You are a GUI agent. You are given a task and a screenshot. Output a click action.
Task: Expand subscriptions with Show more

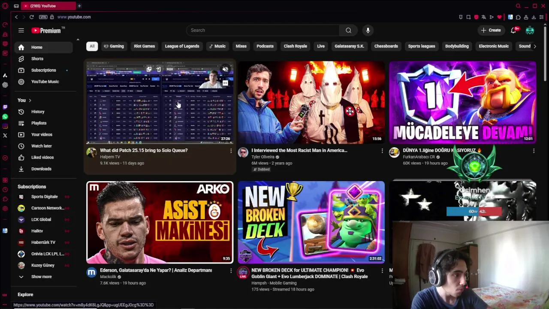pos(42,277)
